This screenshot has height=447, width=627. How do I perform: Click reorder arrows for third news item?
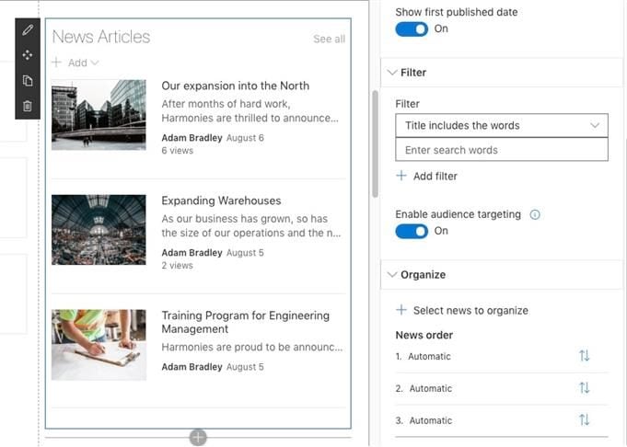point(584,419)
